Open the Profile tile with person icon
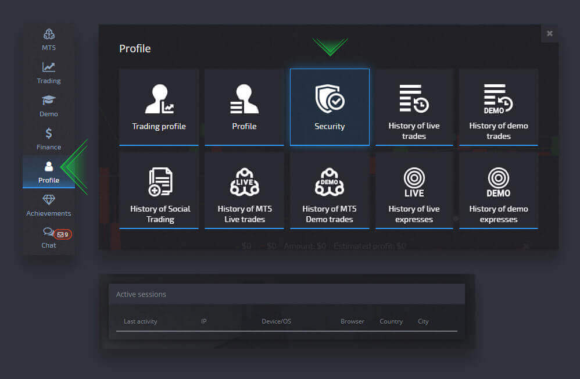 (244, 107)
